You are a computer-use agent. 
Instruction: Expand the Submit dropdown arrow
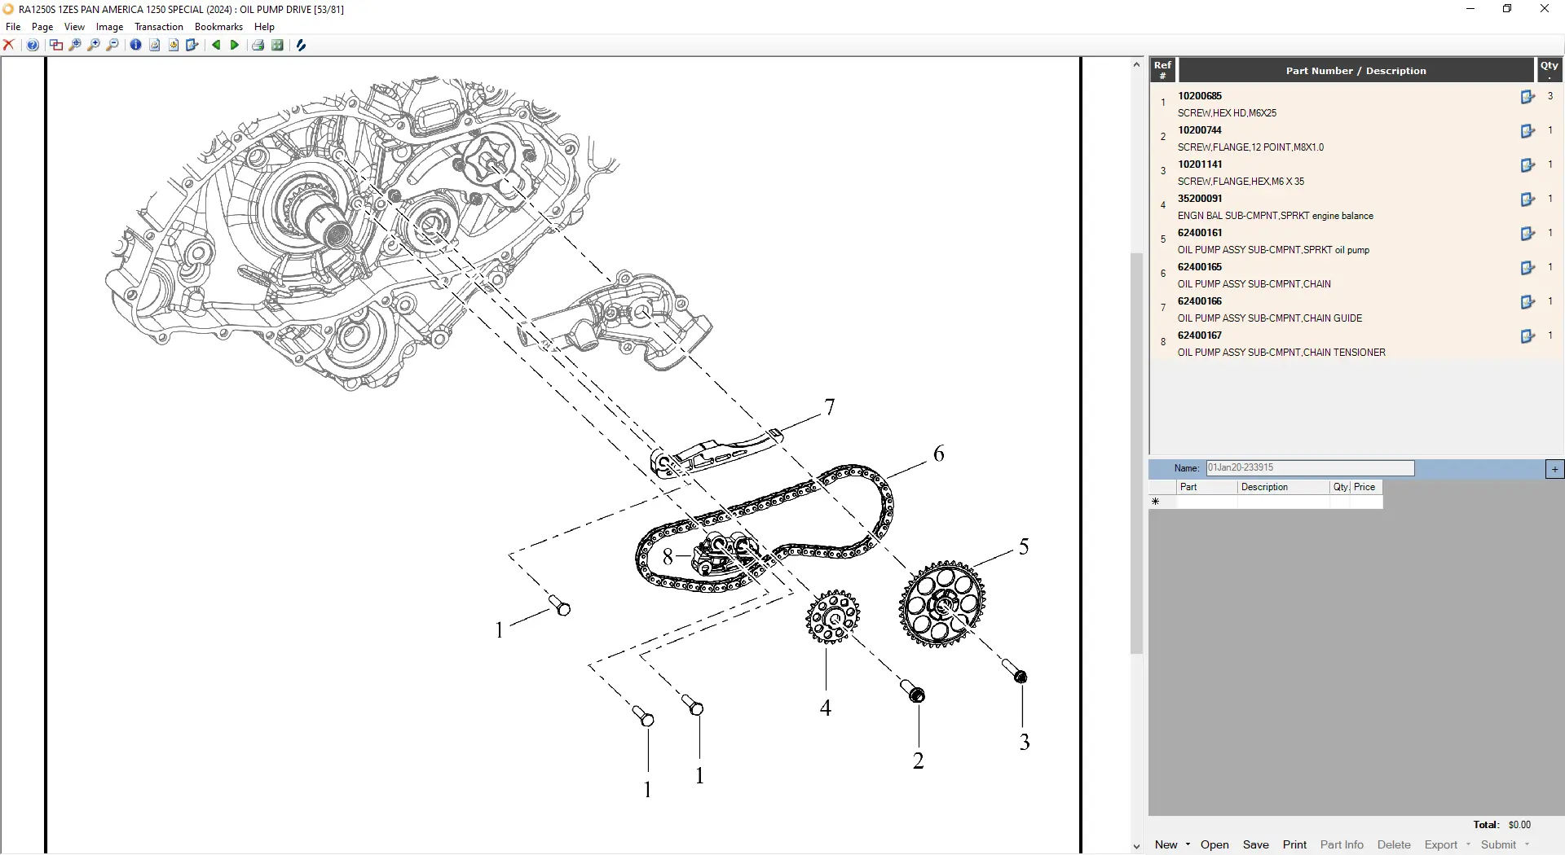click(1527, 844)
